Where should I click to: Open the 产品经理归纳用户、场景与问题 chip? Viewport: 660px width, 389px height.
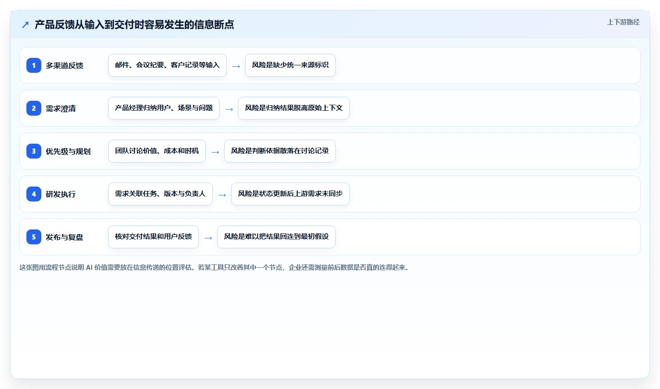(164, 108)
